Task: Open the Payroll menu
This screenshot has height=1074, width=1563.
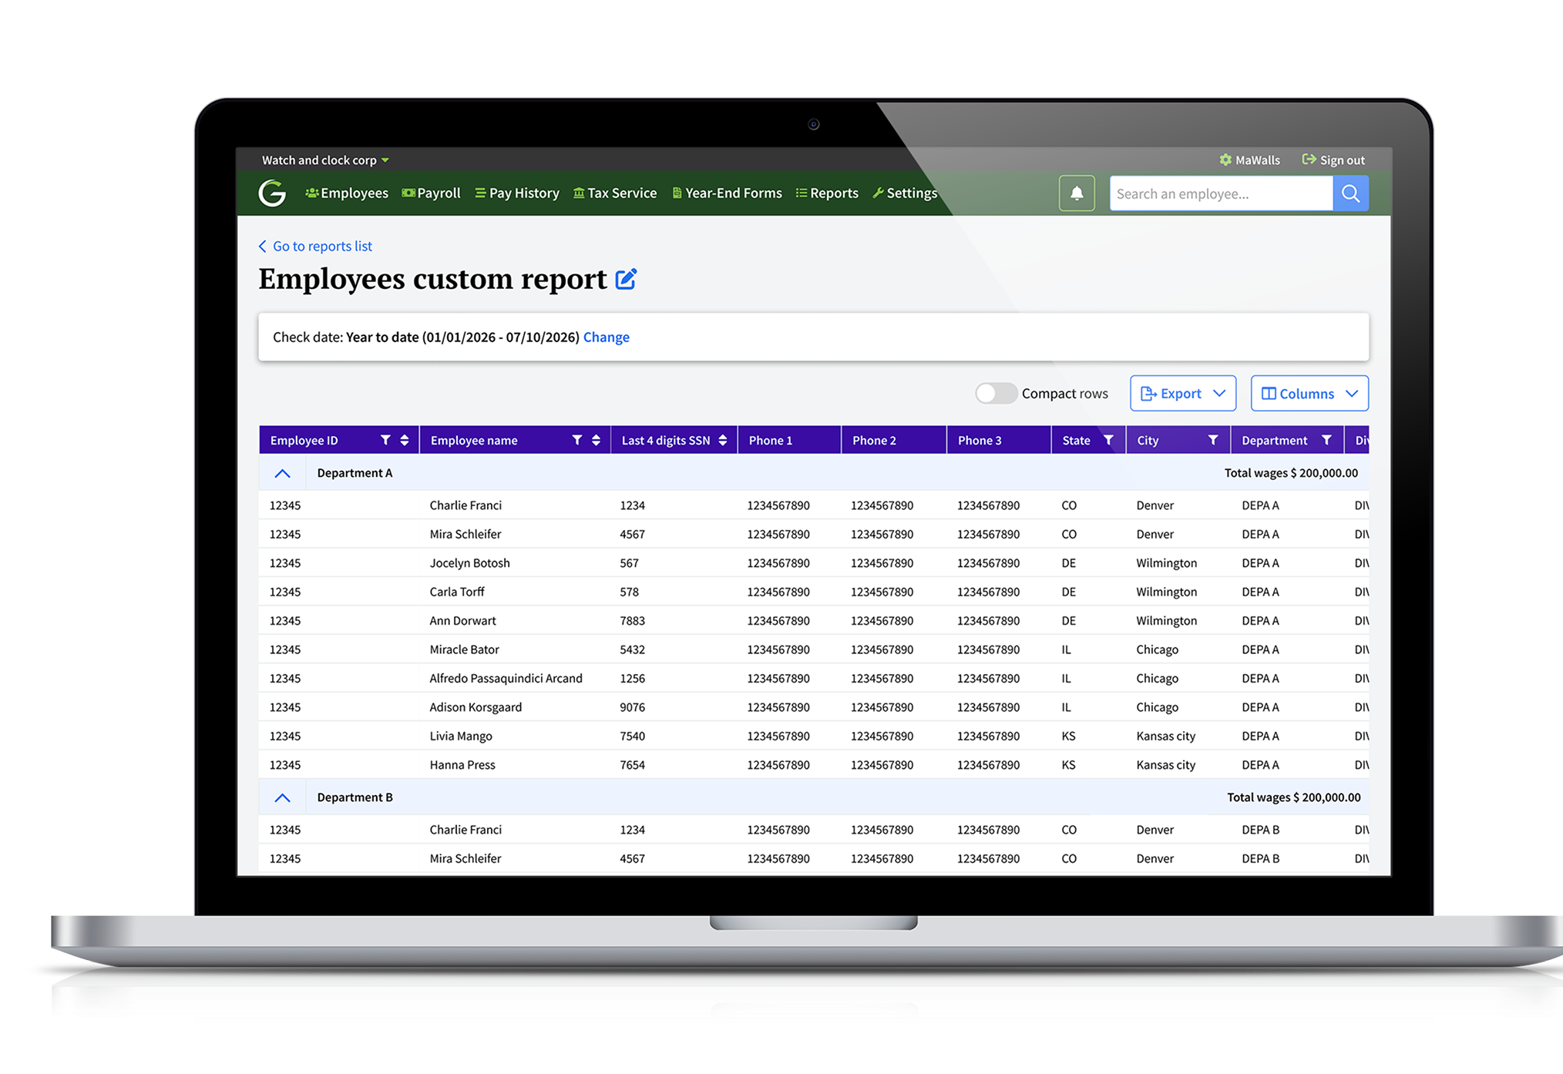Action: pyautogui.click(x=432, y=193)
